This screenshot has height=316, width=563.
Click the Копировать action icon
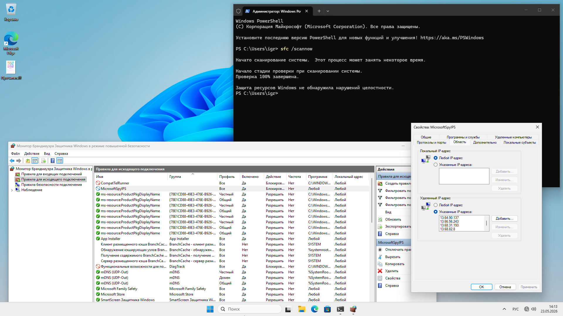click(x=380, y=264)
